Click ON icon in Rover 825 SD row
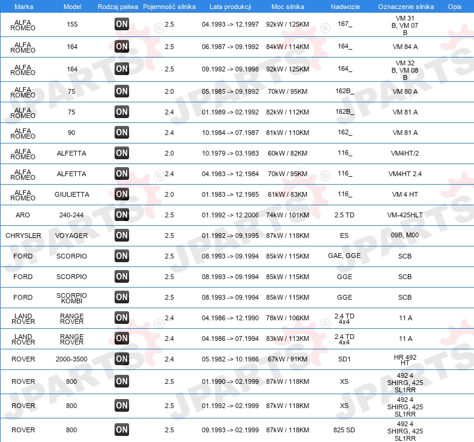 (x=122, y=430)
